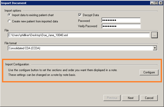This screenshot has height=107, width=164.
Task: Cancel the document import
Action: 149,98
